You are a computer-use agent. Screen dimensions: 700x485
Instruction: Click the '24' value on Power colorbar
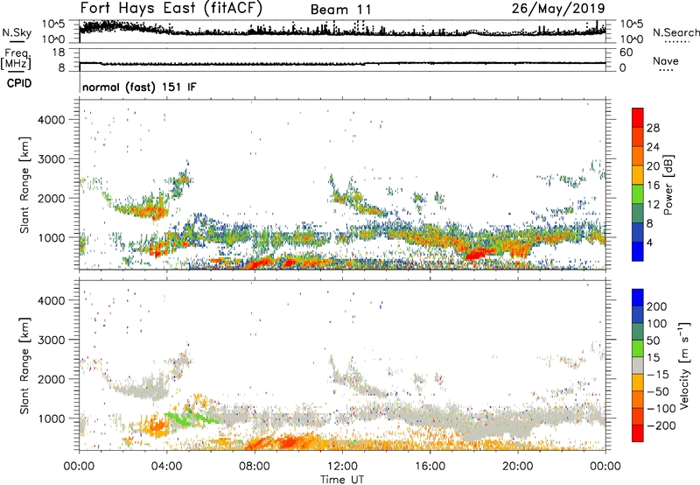(653, 147)
